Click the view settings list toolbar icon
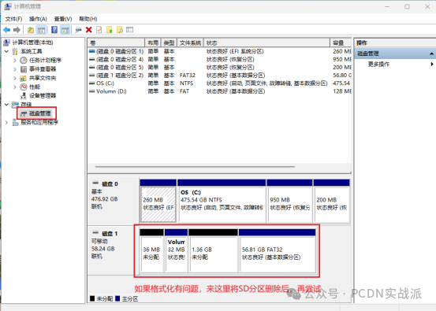The width and height of the screenshot is (436, 311). click(130, 30)
